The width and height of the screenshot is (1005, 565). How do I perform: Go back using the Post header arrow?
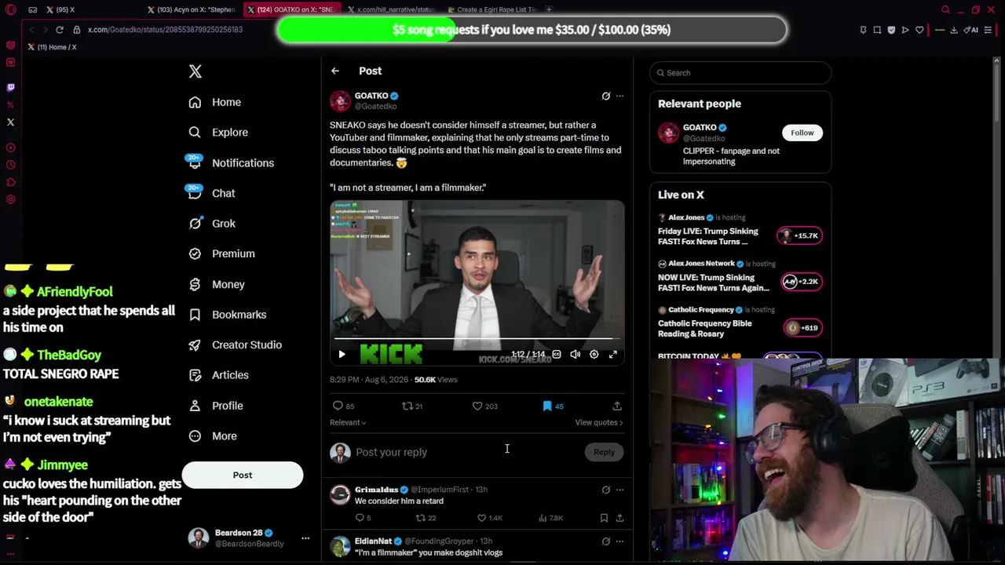coord(335,71)
